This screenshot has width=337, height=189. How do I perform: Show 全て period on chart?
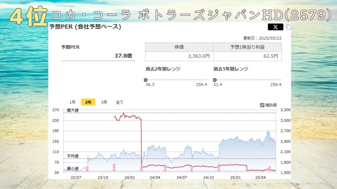click(x=120, y=102)
